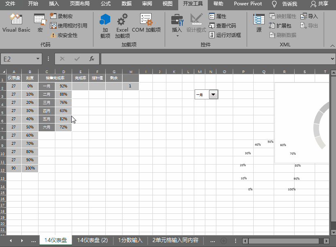Viewport: 336px width, 247px height.
Task: Select cell containing 92%
Action: pos(64,86)
